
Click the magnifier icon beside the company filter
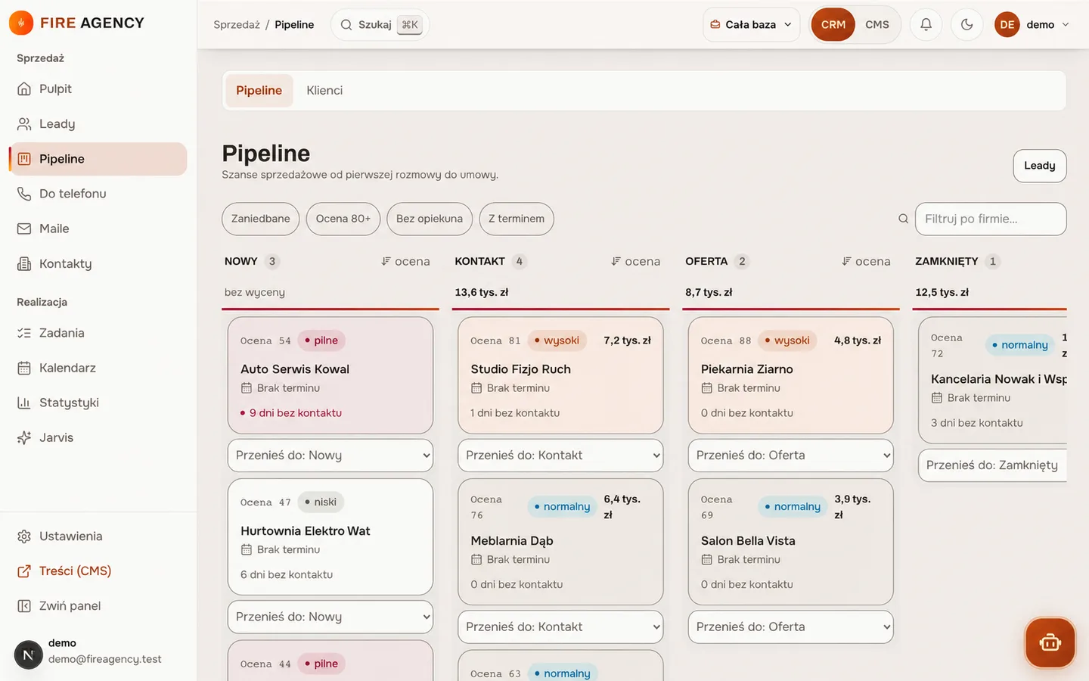click(x=903, y=219)
